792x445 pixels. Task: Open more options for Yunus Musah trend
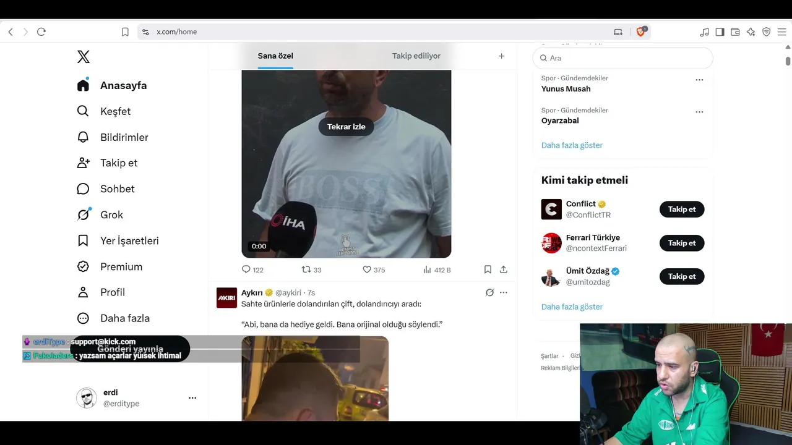(699, 80)
